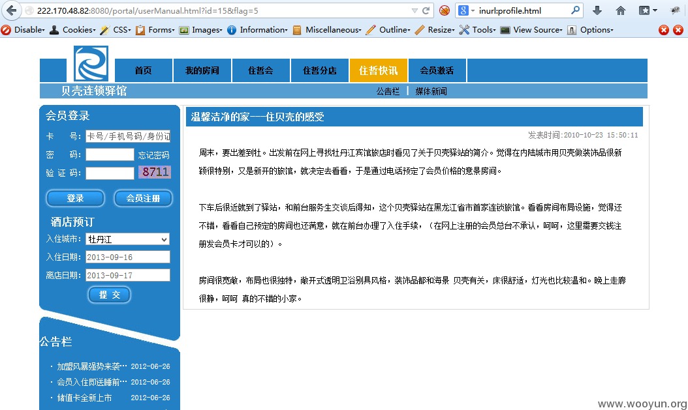Open the Miscellaneous dropdown
Image resolution: width=688 pixels, height=410 pixels.
334,30
